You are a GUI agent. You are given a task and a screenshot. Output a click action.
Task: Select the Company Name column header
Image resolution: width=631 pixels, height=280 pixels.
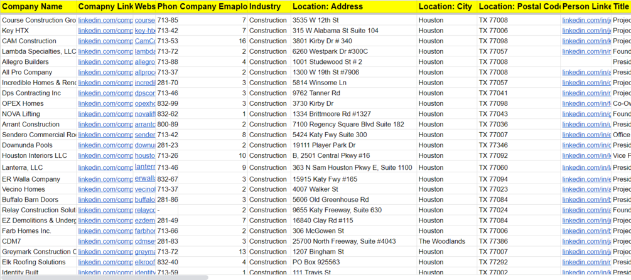click(38, 6)
